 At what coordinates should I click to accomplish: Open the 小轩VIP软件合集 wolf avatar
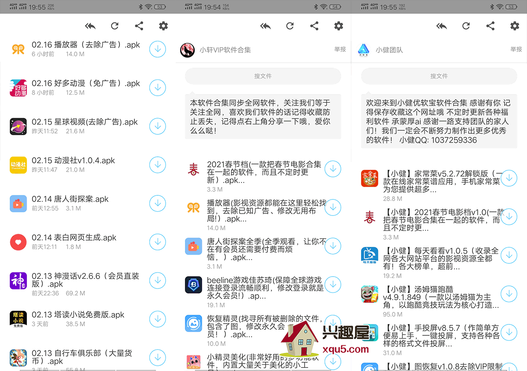pos(188,50)
